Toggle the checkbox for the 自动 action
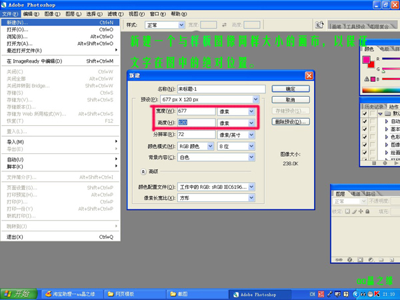 tap(365, 121)
